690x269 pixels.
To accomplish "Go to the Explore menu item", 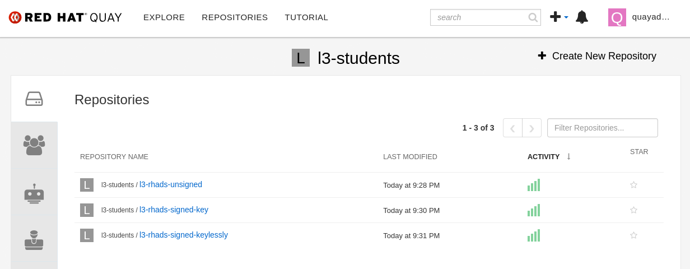I will coord(164,17).
